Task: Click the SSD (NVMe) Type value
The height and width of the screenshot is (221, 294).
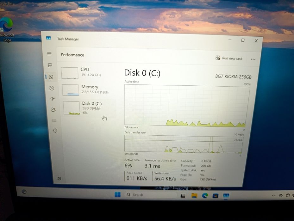Action: [208, 179]
